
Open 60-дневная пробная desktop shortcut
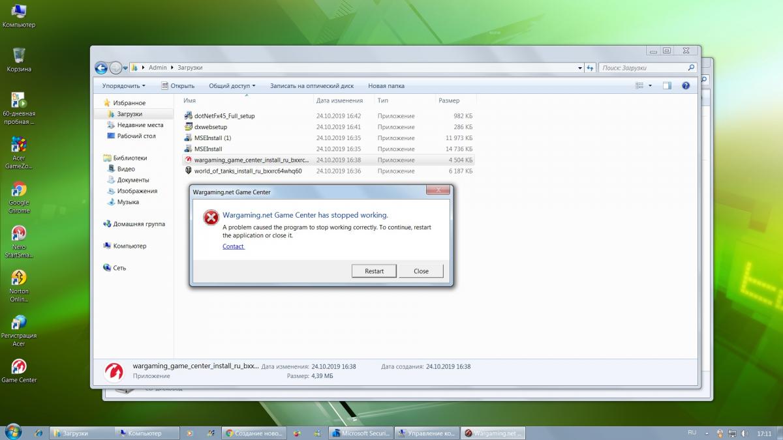pos(19,108)
